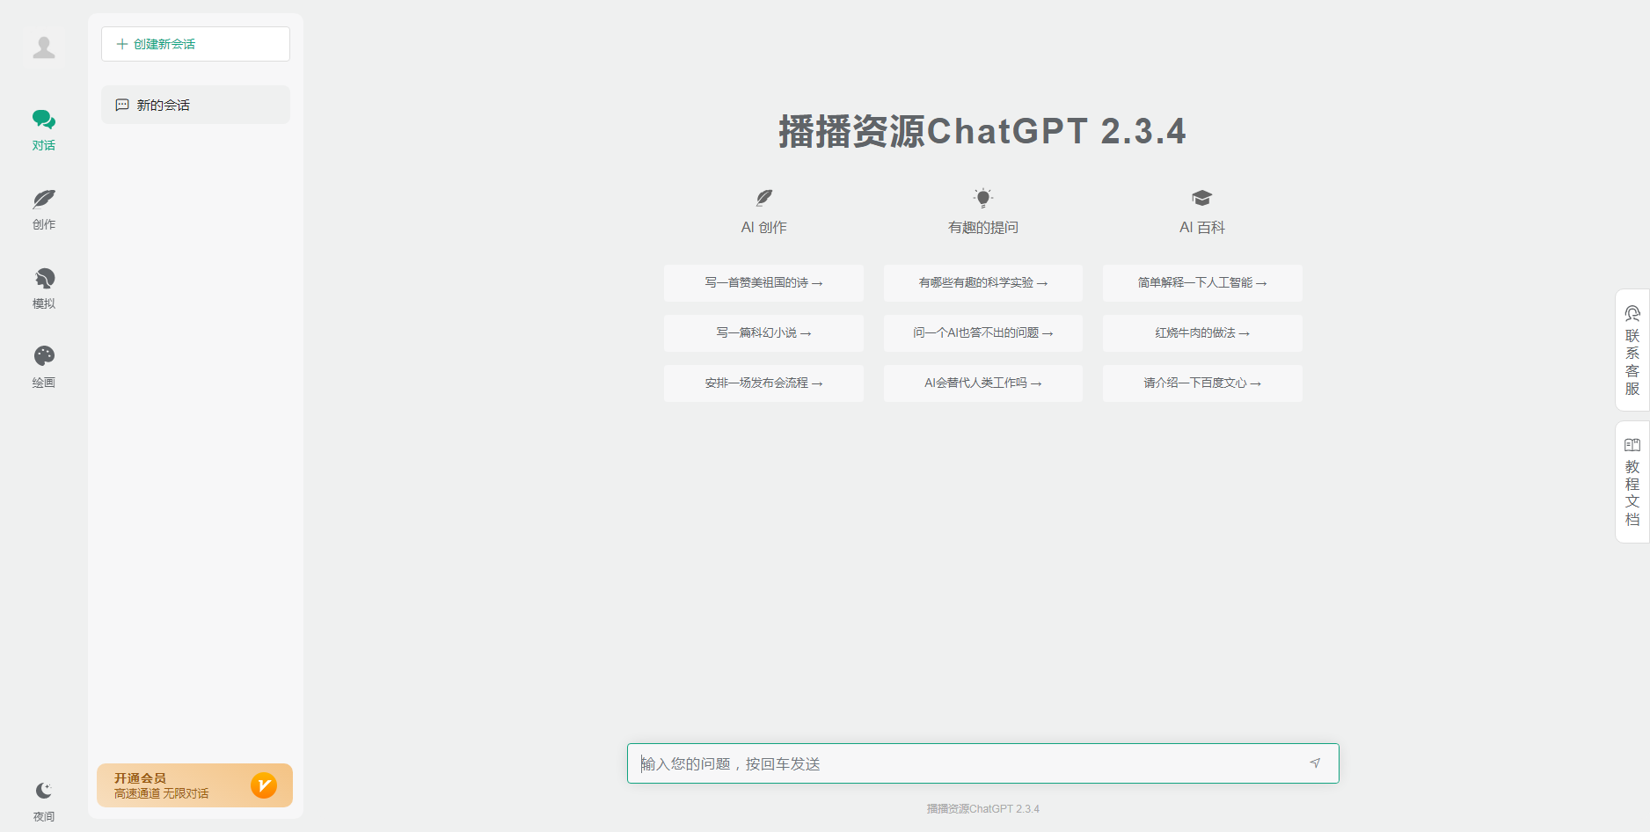This screenshot has height=832, width=1650.
Task: Click the 创建新会话 button
Action: [x=195, y=44]
